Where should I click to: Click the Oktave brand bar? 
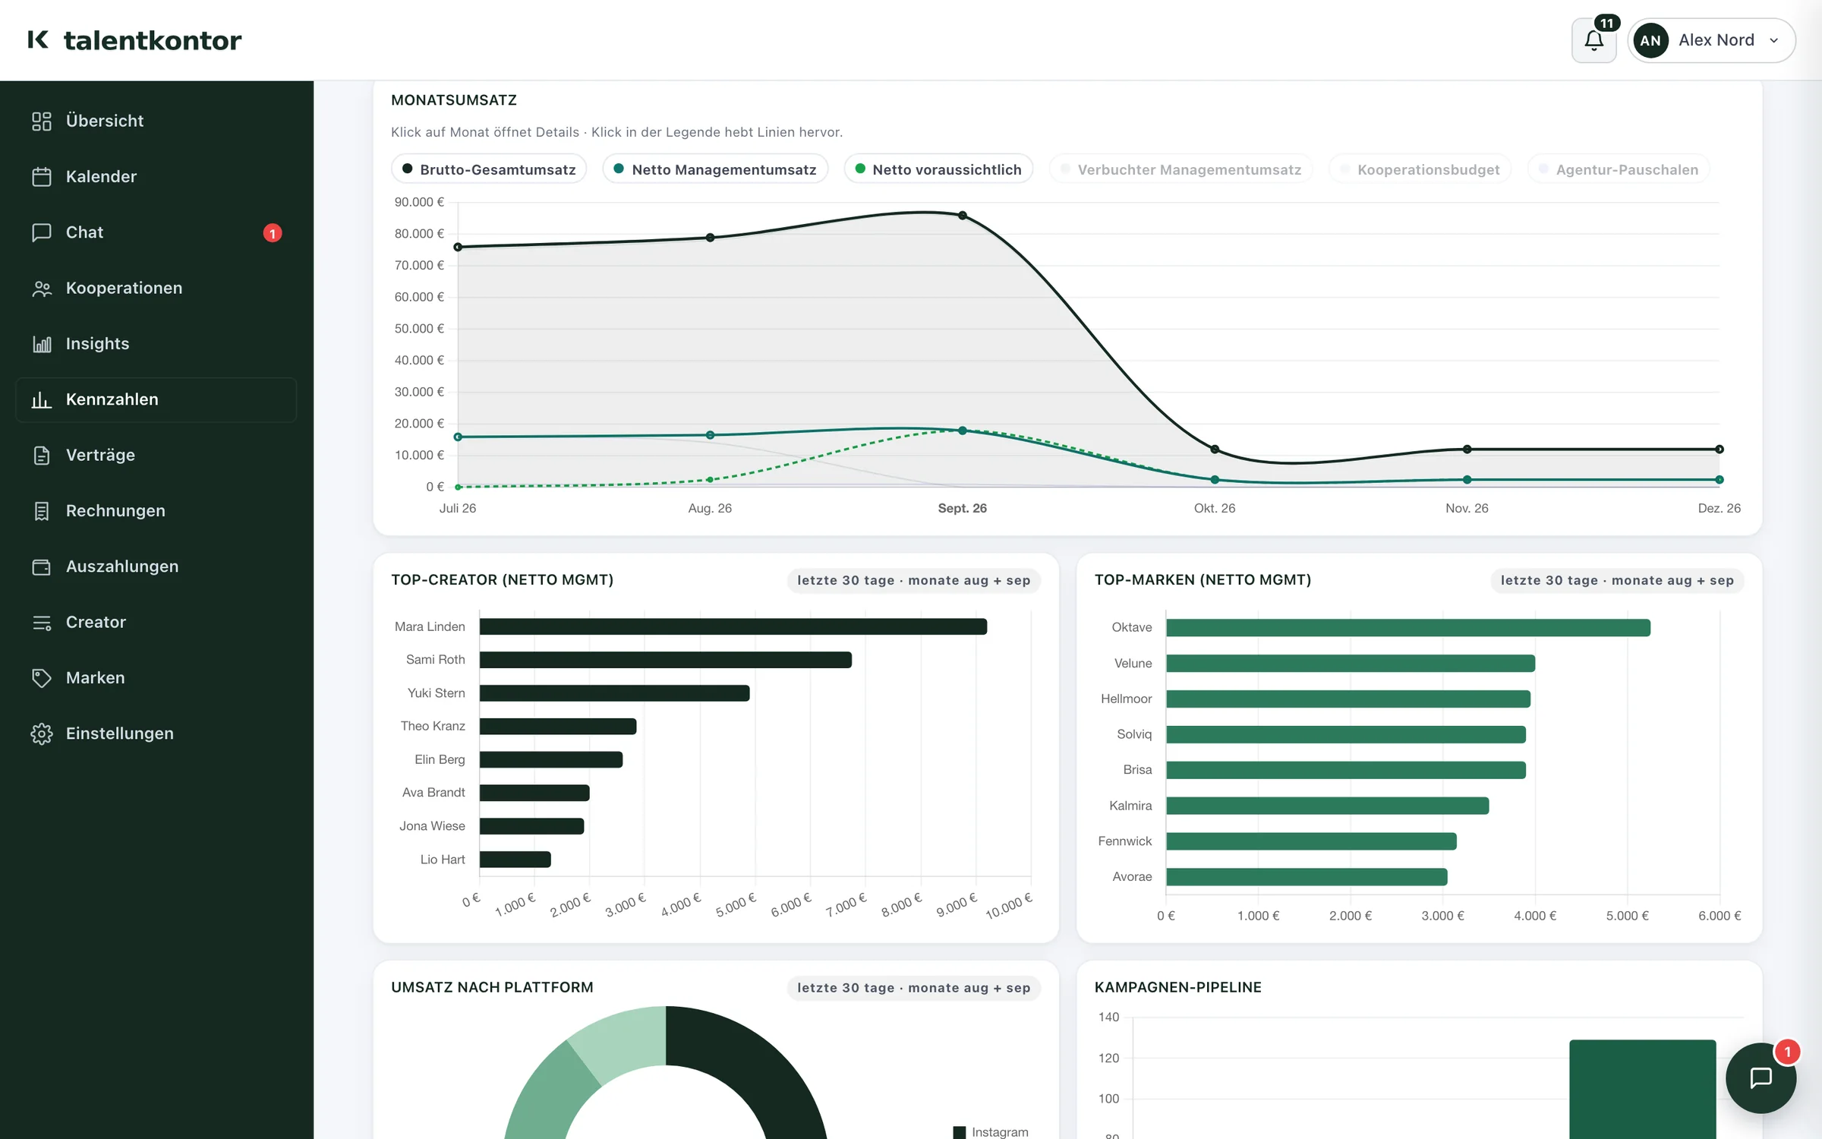(1408, 627)
